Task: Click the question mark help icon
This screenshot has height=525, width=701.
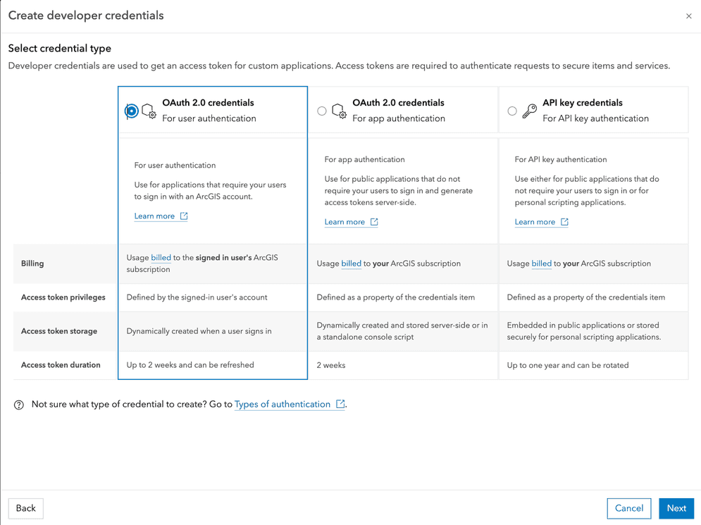Action: coord(19,404)
